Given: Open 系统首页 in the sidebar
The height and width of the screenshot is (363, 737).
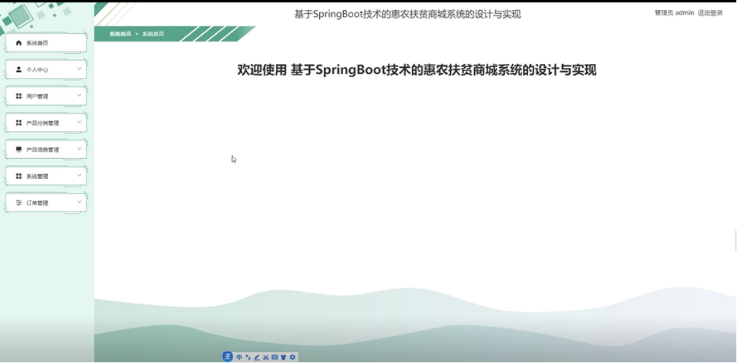Looking at the screenshot, I should coord(46,43).
